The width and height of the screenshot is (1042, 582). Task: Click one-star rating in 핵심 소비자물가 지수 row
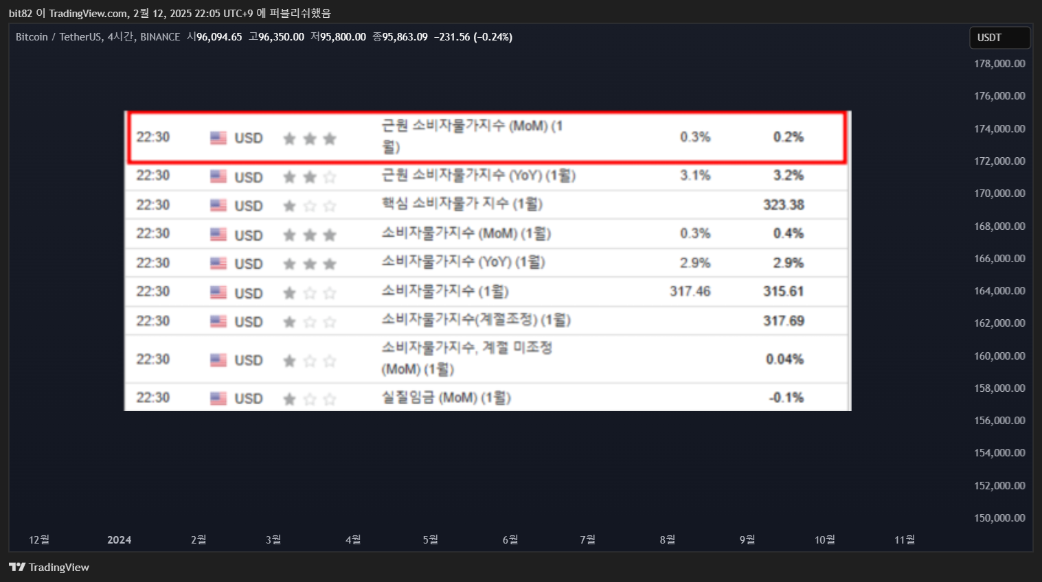pos(310,206)
